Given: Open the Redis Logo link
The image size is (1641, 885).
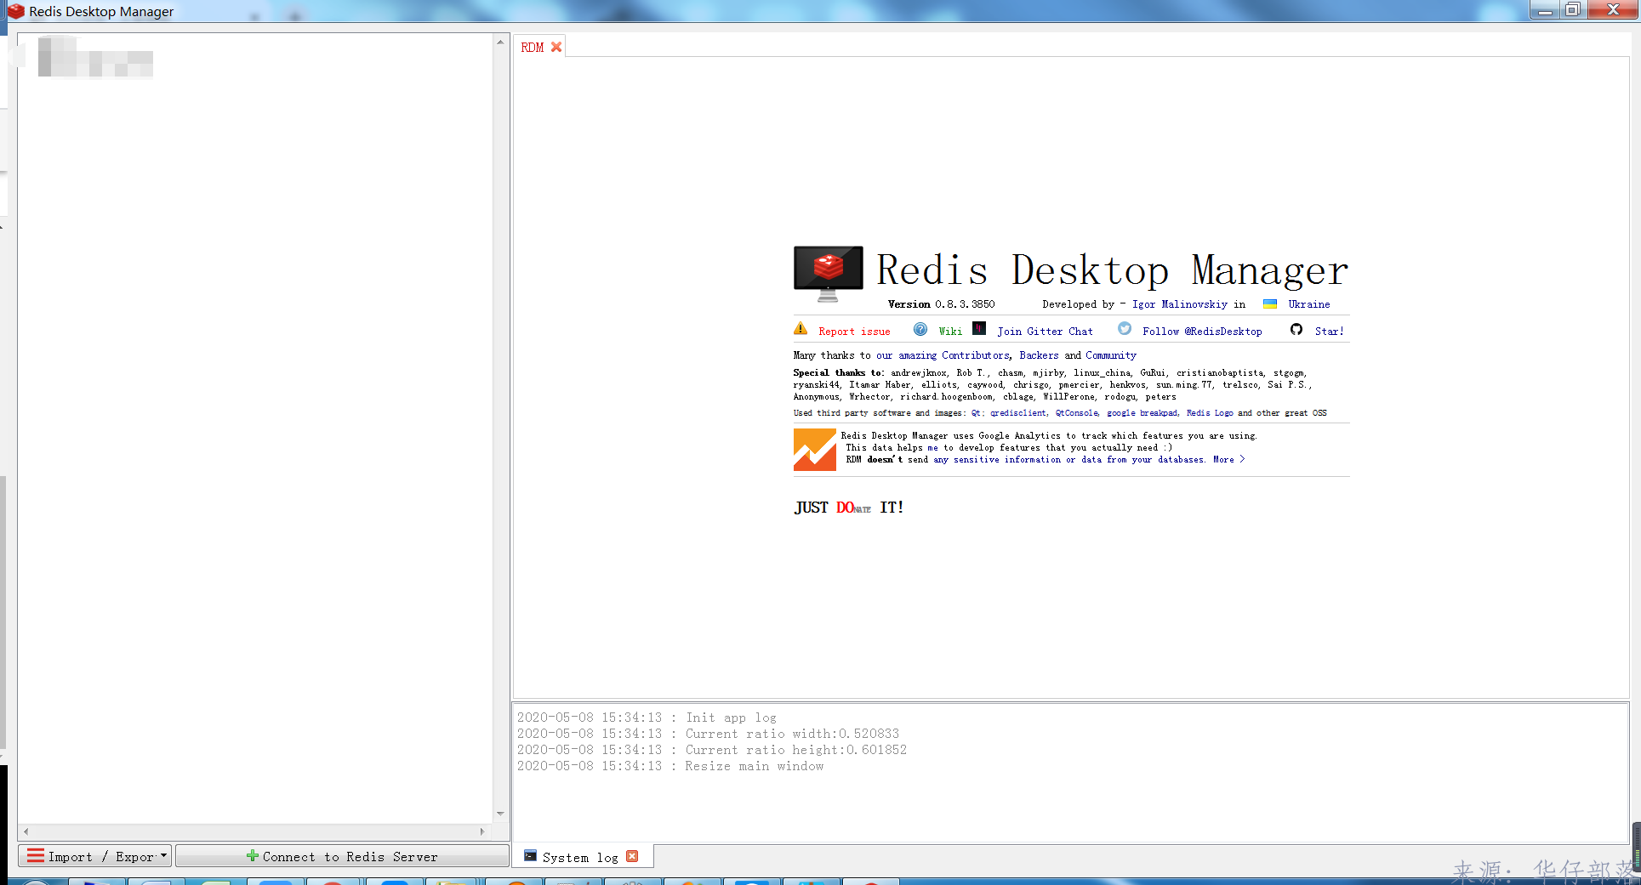Looking at the screenshot, I should [1209, 413].
